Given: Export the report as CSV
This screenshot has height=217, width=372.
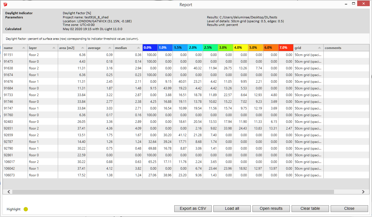Looking at the screenshot, I should (193, 208).
